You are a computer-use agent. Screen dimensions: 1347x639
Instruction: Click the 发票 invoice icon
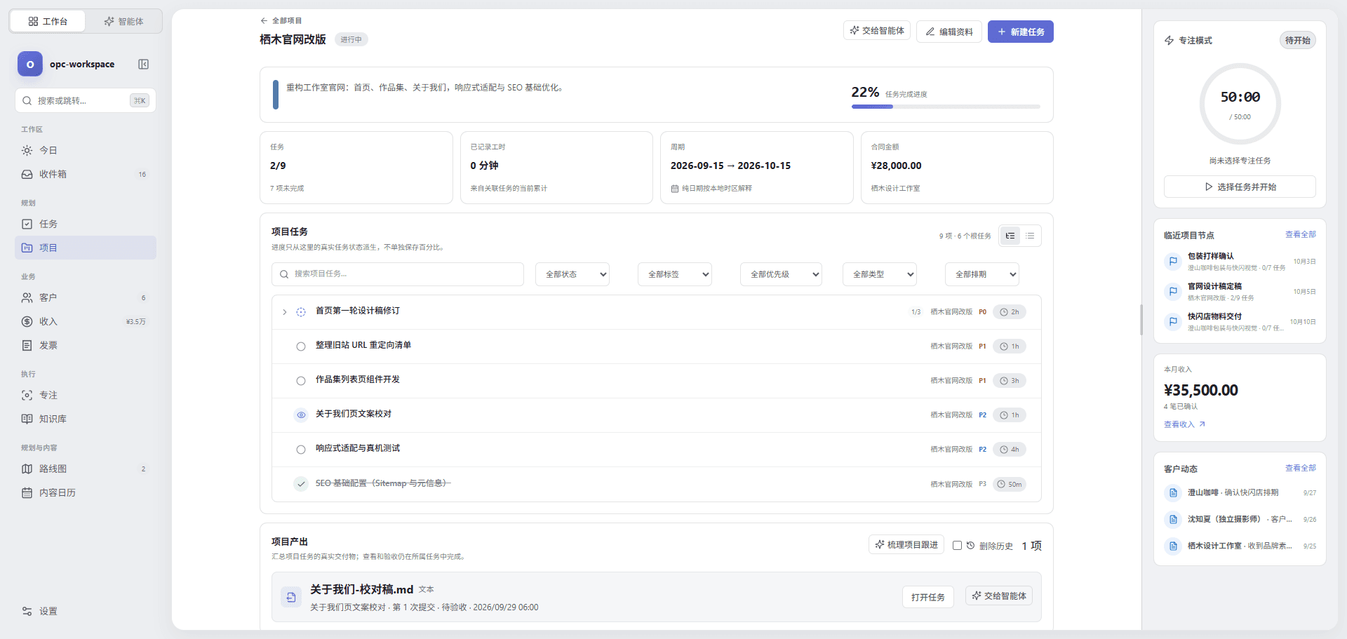27,345
